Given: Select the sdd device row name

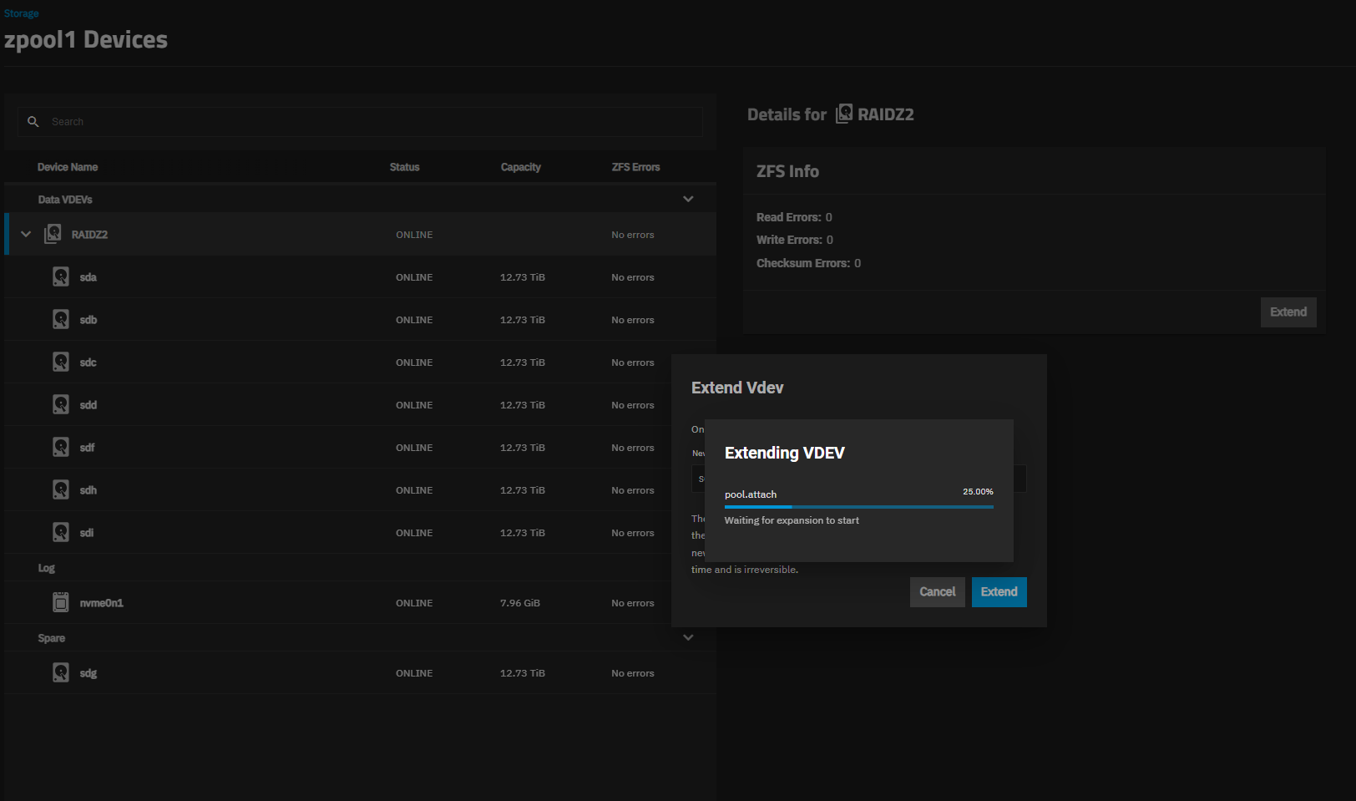Looking at the screenshot, I should point(89,405).
